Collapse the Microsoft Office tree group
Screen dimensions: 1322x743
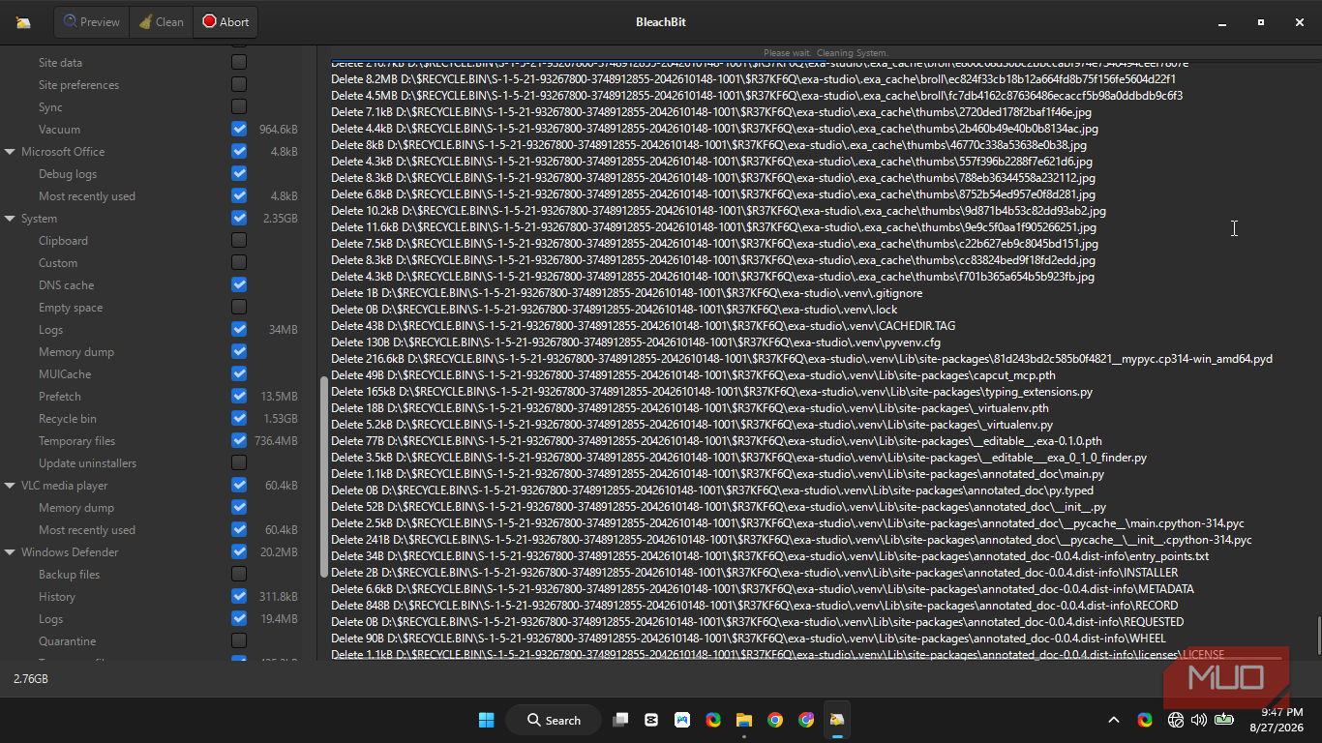(x=10, y=152)
